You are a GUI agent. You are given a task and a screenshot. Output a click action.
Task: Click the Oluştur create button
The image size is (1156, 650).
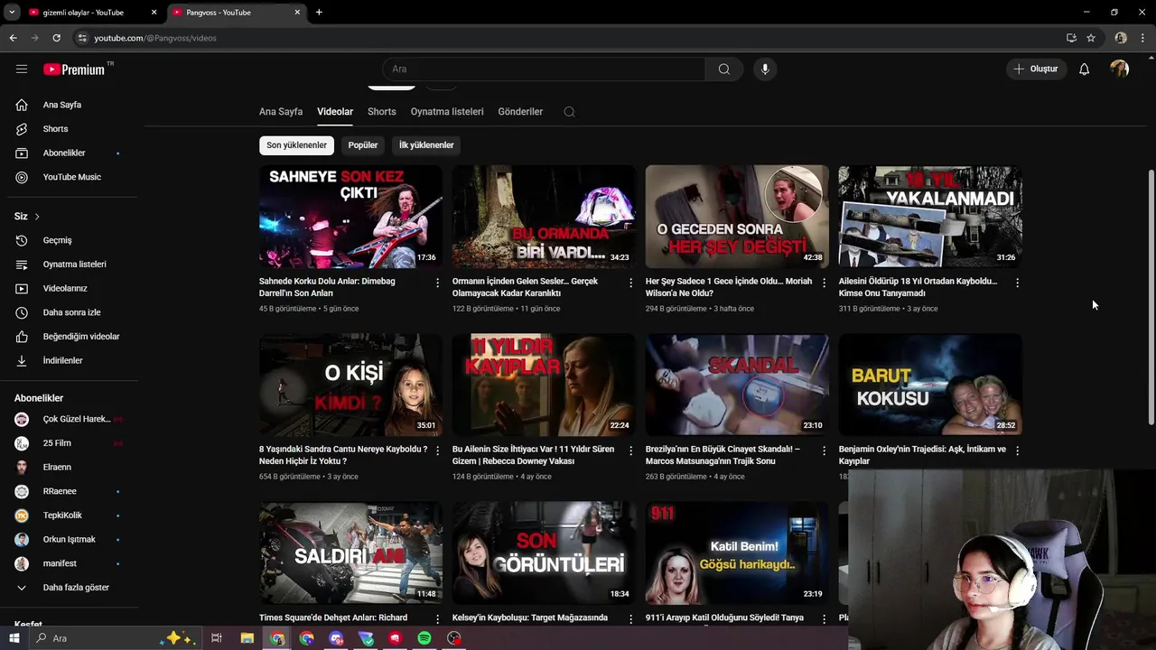coord(1035,69)
